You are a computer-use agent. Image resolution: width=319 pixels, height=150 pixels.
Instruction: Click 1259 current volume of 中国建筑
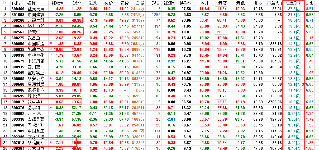[x=156, y=15]
